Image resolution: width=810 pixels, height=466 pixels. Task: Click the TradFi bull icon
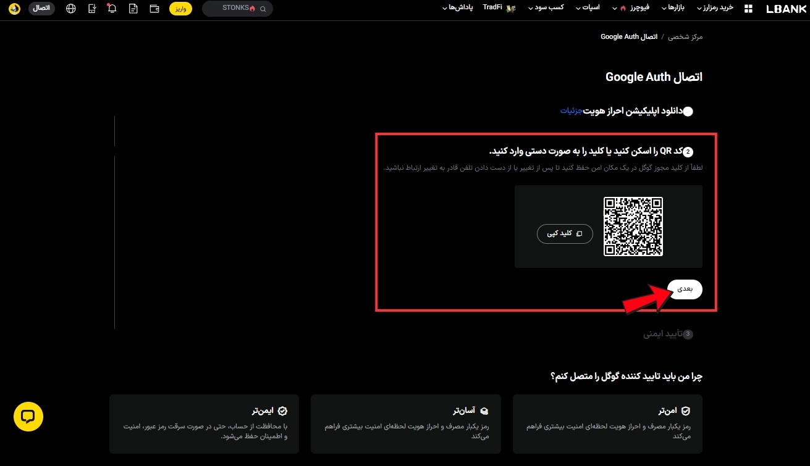click(x=511, y=9)
